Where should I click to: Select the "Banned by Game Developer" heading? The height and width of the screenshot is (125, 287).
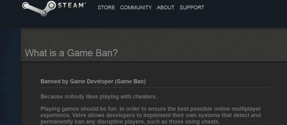coord(77,82)
